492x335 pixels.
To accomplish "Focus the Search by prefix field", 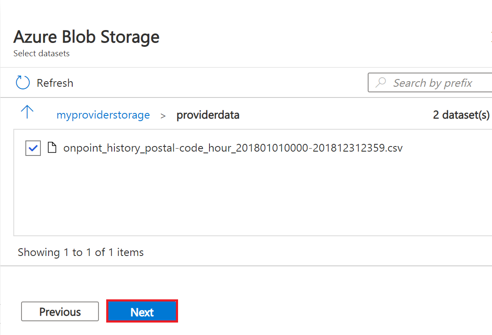I will tap(434, 83).
